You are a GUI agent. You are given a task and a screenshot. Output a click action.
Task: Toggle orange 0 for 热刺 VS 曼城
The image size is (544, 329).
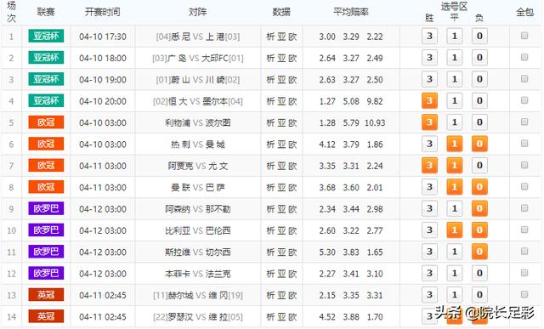point(479,144)
